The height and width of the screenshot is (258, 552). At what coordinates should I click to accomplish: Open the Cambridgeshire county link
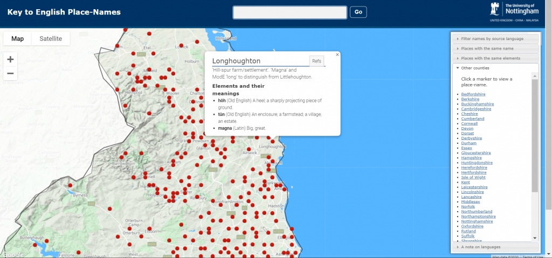click(x=475, y=109)
